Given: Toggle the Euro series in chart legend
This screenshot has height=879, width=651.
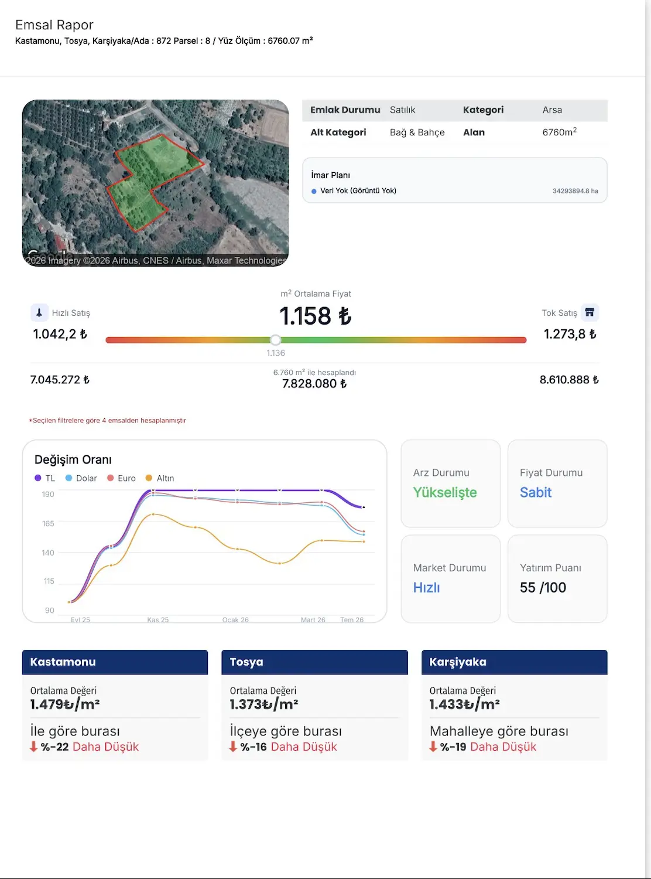Looking at the screenshot, I should point(122,478).
